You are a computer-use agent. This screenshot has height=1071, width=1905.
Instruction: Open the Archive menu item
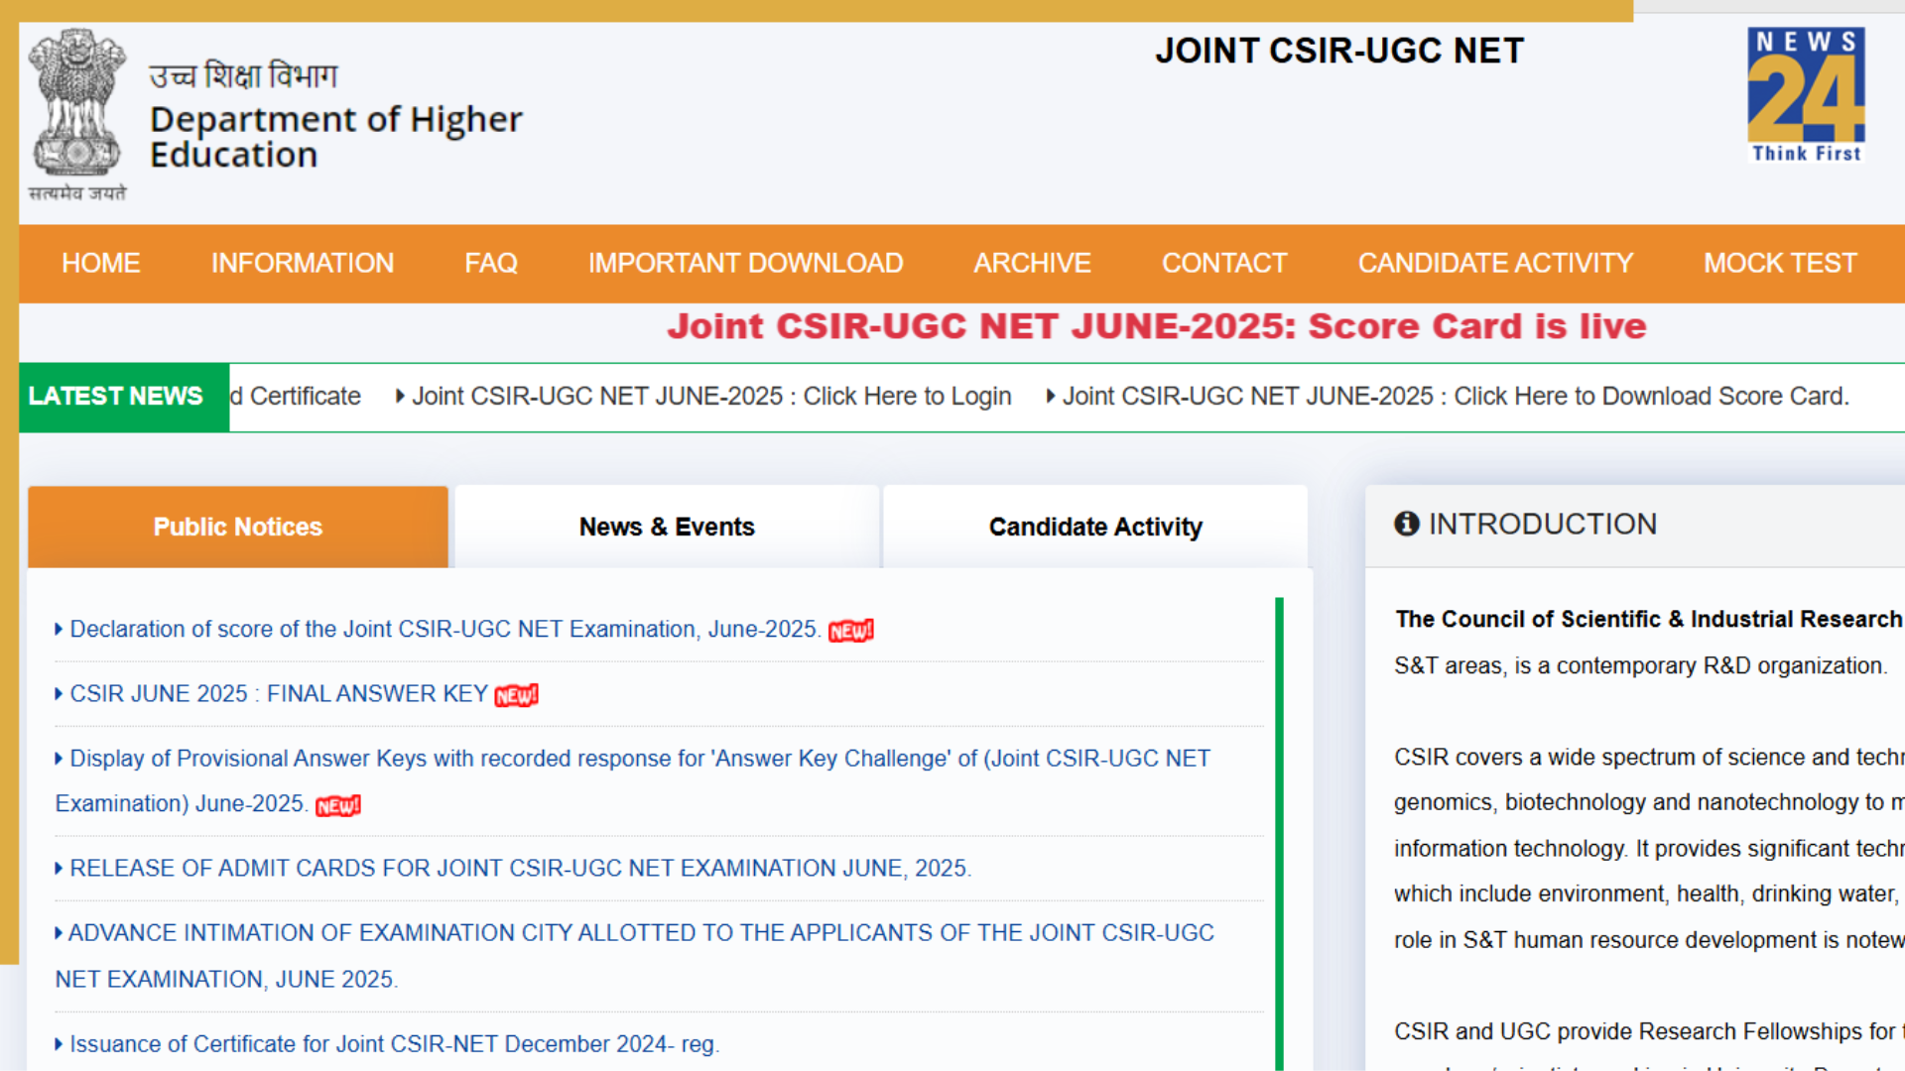click(1032, 263)
